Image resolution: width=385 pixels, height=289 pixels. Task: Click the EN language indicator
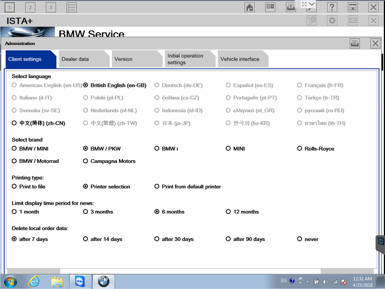[283, 281]
